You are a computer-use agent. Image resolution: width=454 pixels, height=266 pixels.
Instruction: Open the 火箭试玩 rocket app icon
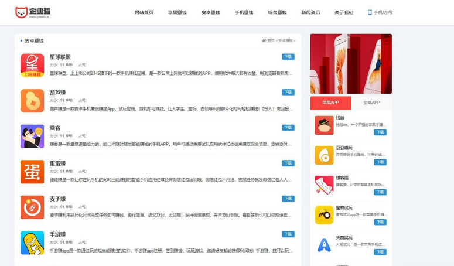point(324,245)
